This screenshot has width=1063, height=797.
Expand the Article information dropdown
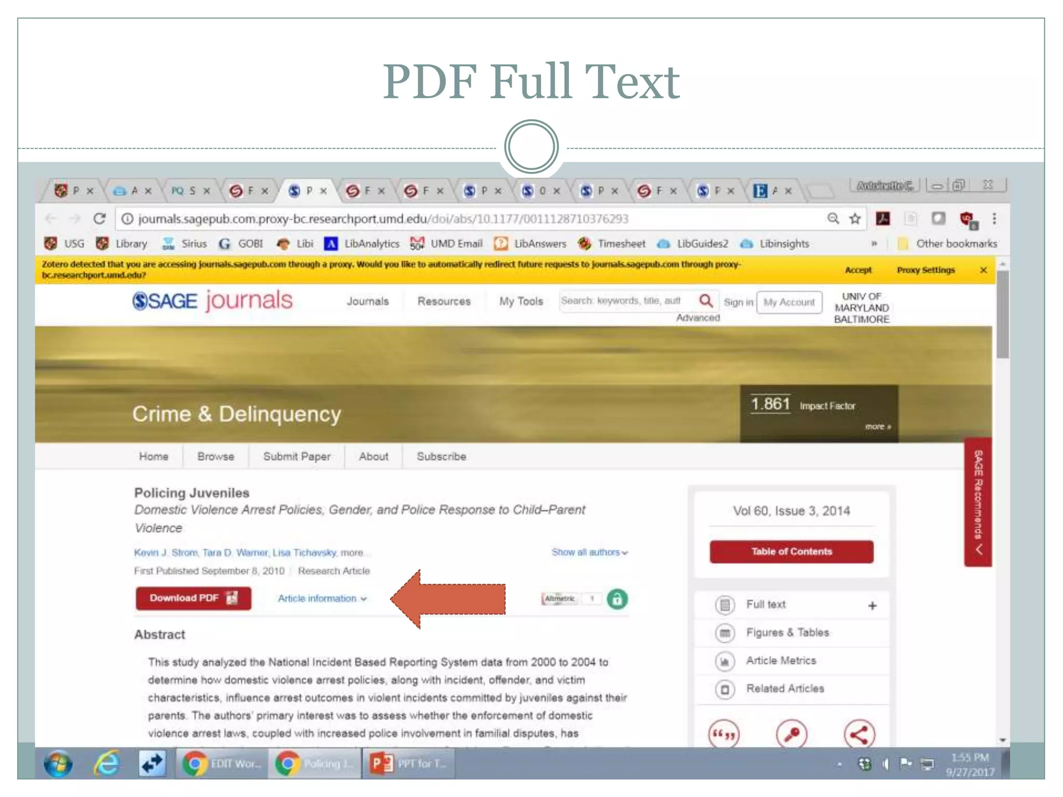[x=322, y=598]
